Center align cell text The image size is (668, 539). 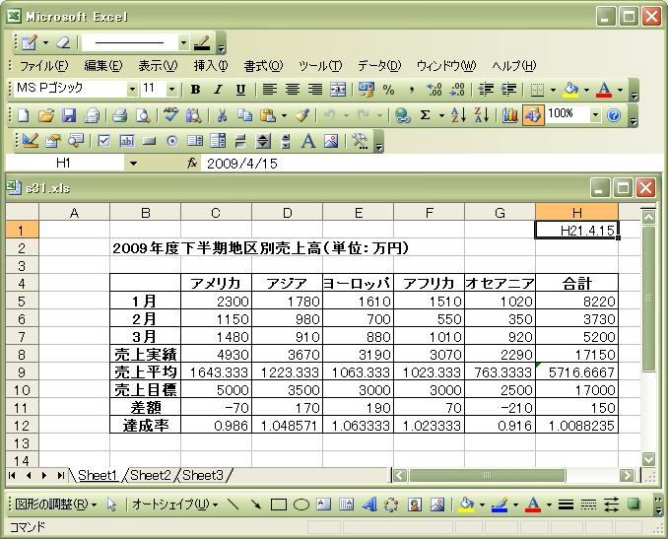[x=293, y=90]
